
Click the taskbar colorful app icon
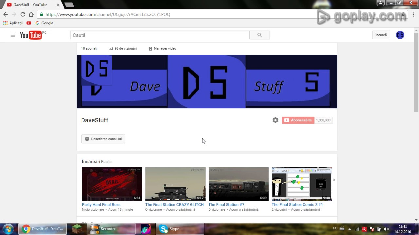click(x=146, y=229)
